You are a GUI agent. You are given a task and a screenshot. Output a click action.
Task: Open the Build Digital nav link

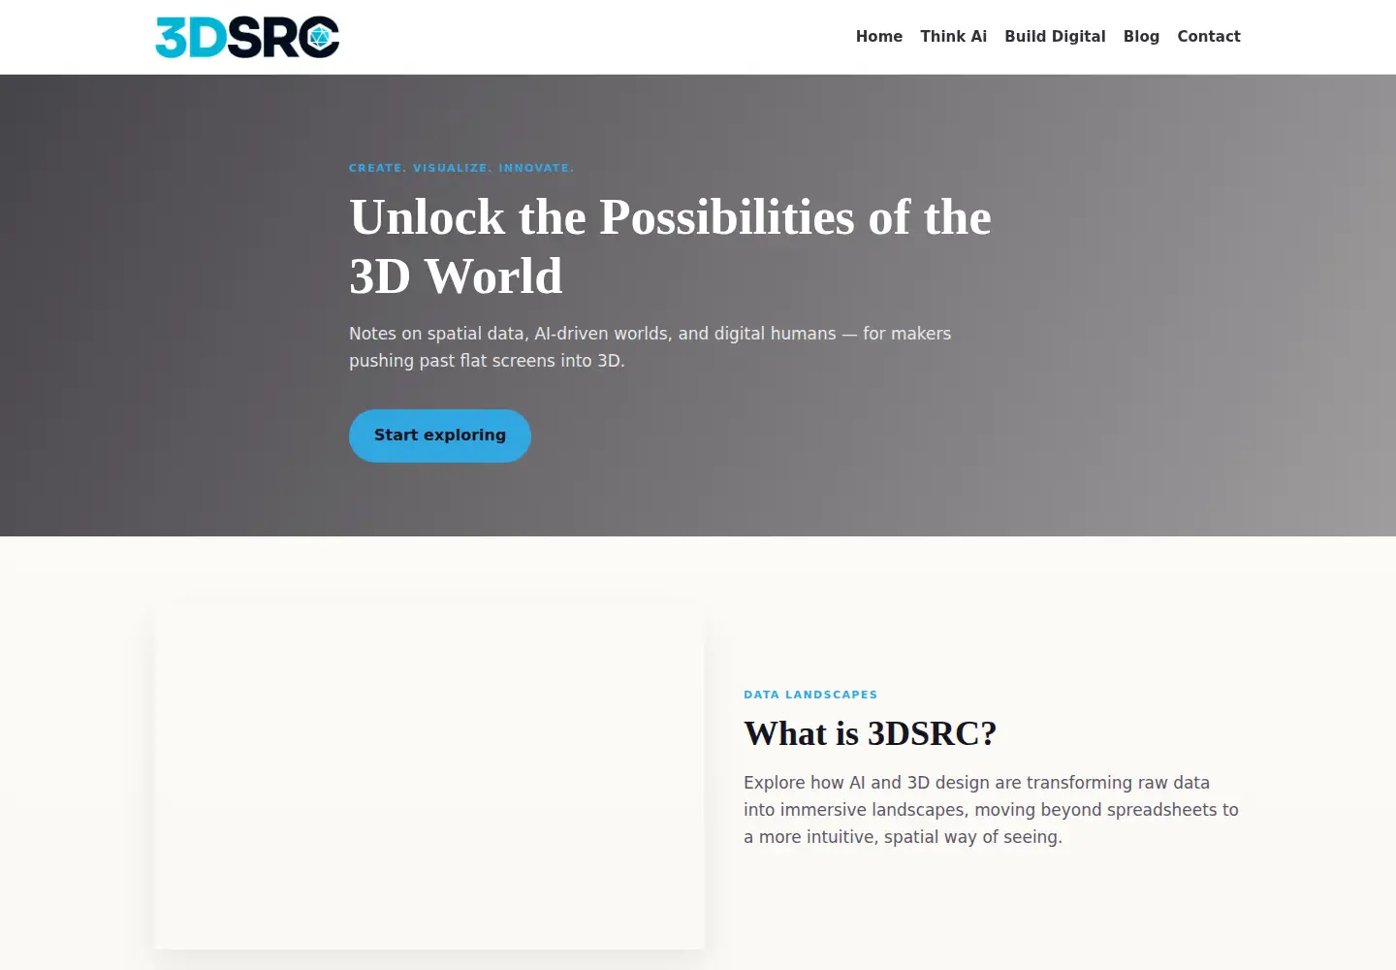point(1055,37)
